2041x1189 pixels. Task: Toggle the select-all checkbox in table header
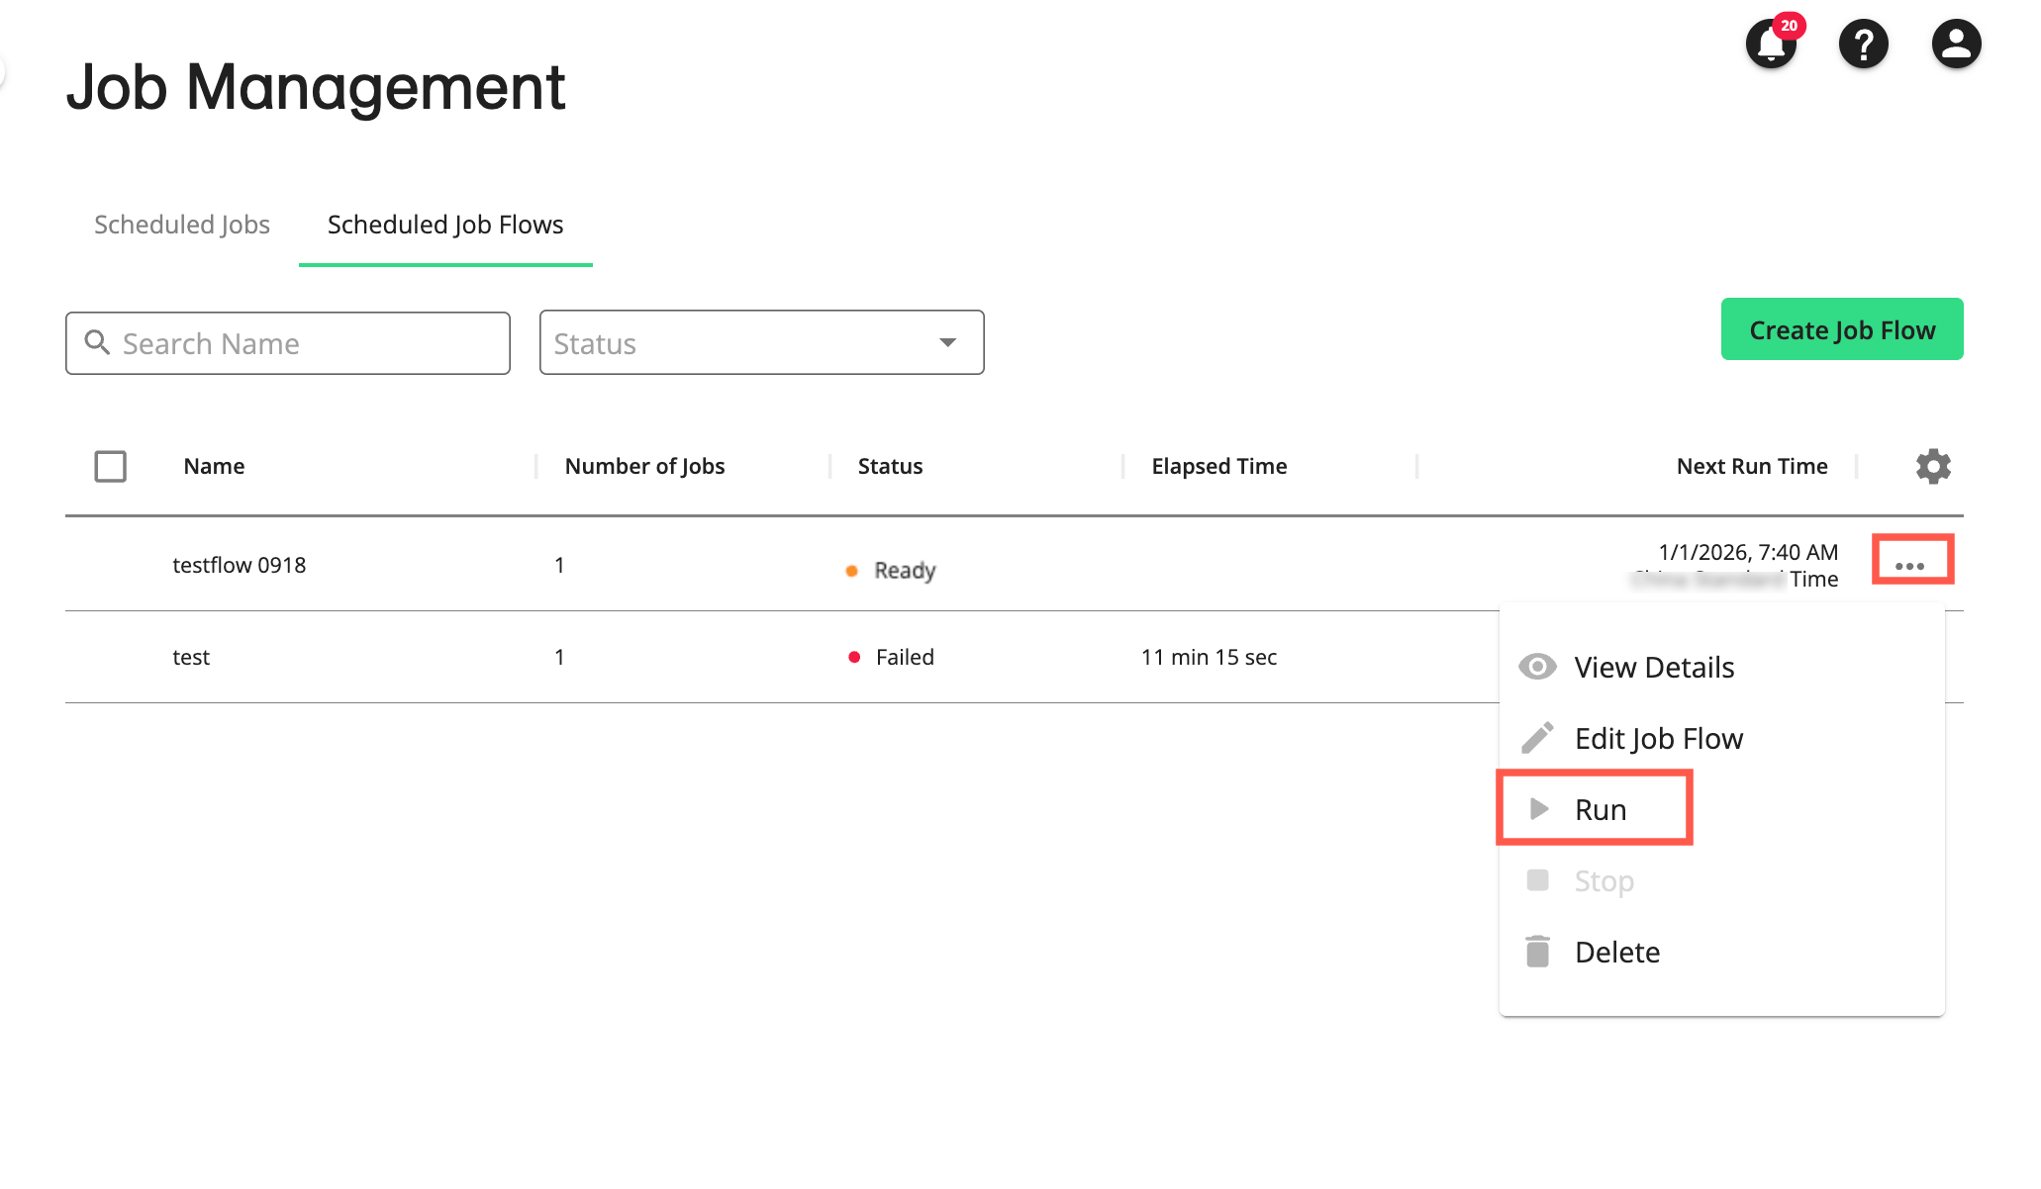click(x=110, y=466)
